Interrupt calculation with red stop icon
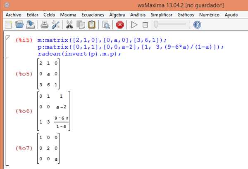The height and width of the screenshot is (169, 248). [120, 25]
